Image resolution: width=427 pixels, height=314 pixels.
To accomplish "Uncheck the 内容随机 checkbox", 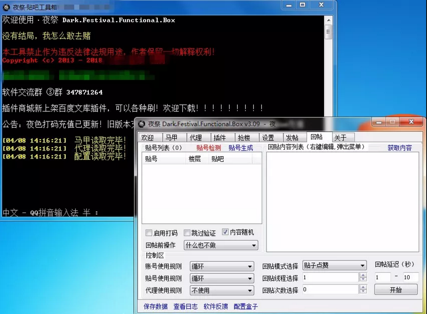I will pyautogui.click(x=225, y=232).
